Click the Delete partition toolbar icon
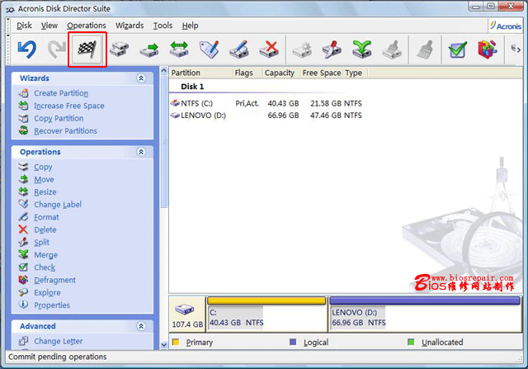 pyautogui.click(x=269, y=50)
